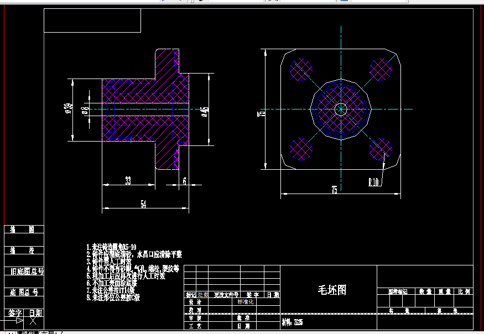Click the small center bore circle in the flange view
Viewport: 484px width, 334px height.
click(x=341, y=109)
